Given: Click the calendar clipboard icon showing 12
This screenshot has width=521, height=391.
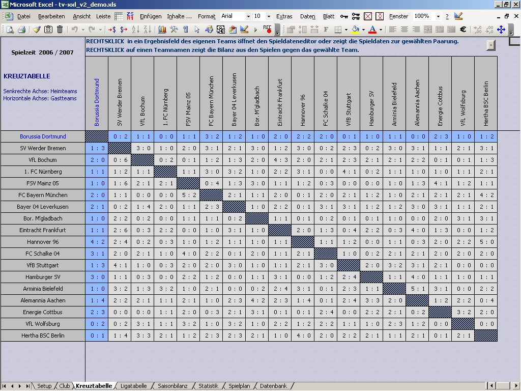Looking at the screenshot, I should (x=48, y=30).
